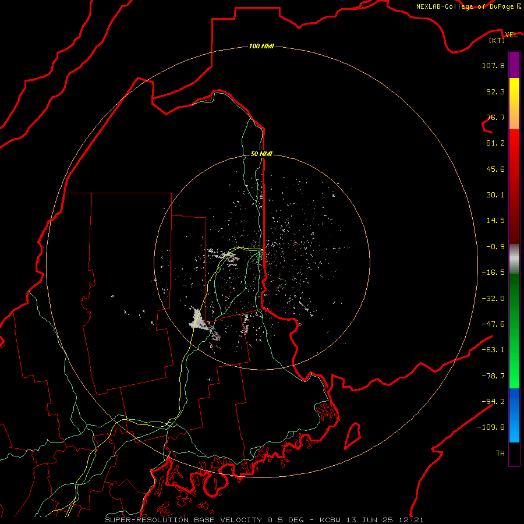Click the 14.5 velocity scale value

click(x=495, y=221)
